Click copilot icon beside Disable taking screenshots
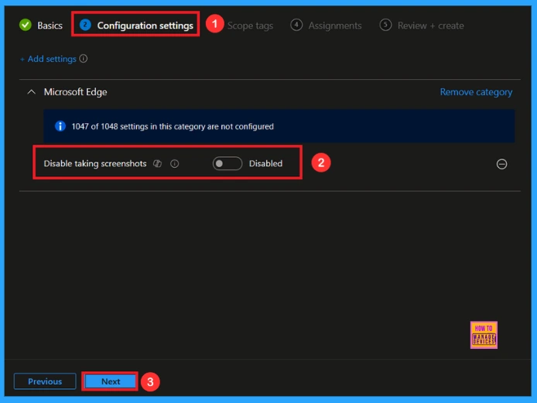The width and height of the screenshot is (537, 403). pyautogui.click(x=157, y=163)
